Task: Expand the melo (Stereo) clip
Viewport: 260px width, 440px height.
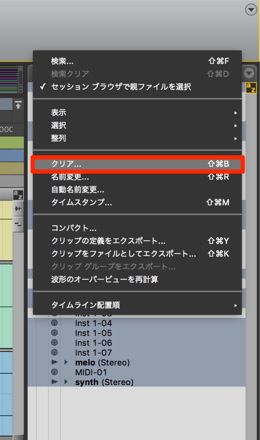Action: [66, 362]
